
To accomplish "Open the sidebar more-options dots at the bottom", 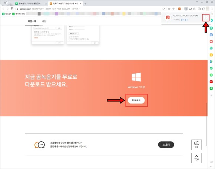I will pos(211,166).
